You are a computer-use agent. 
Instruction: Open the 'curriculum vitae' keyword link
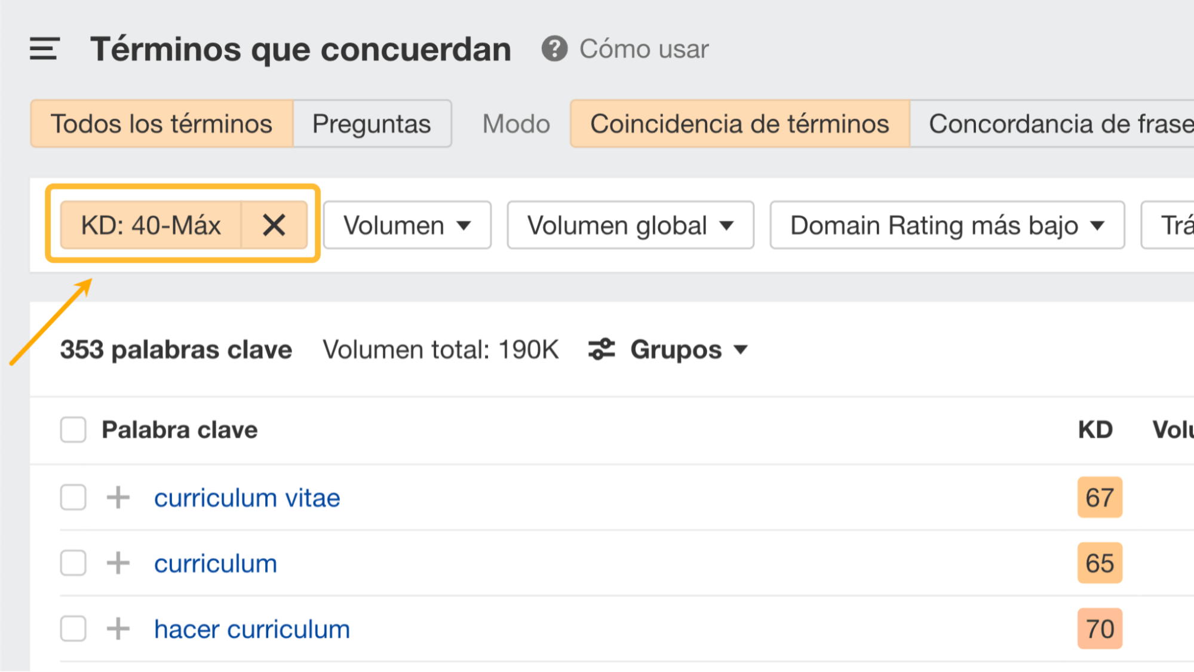click(x=247, y=497)
